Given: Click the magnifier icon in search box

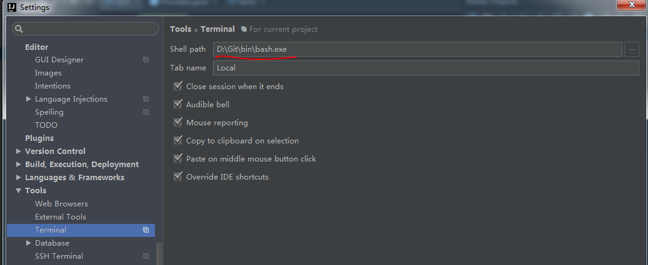Looking at the screenshot, I should (19, 29).
